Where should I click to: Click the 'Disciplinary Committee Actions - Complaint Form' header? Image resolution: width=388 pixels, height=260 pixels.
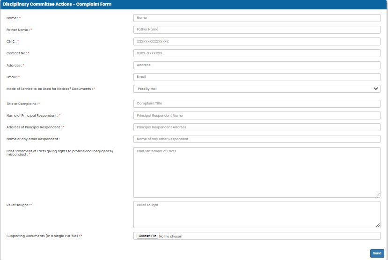click(x=57, y=4)
